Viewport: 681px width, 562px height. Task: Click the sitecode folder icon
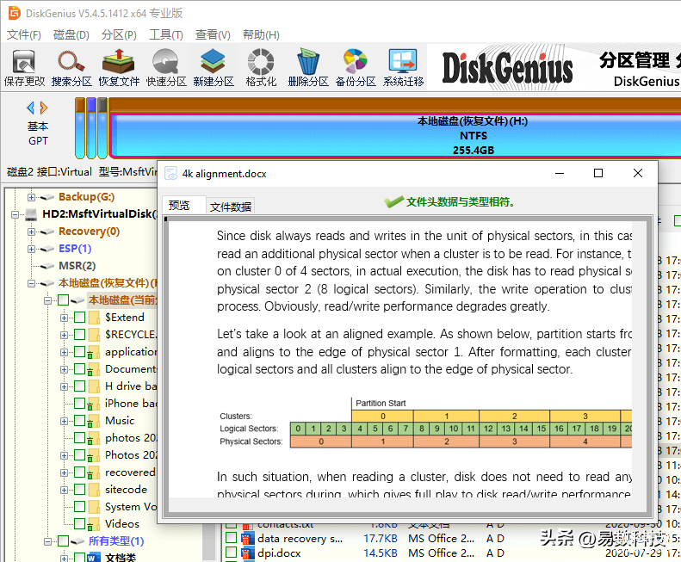click(x=94, y=490)
